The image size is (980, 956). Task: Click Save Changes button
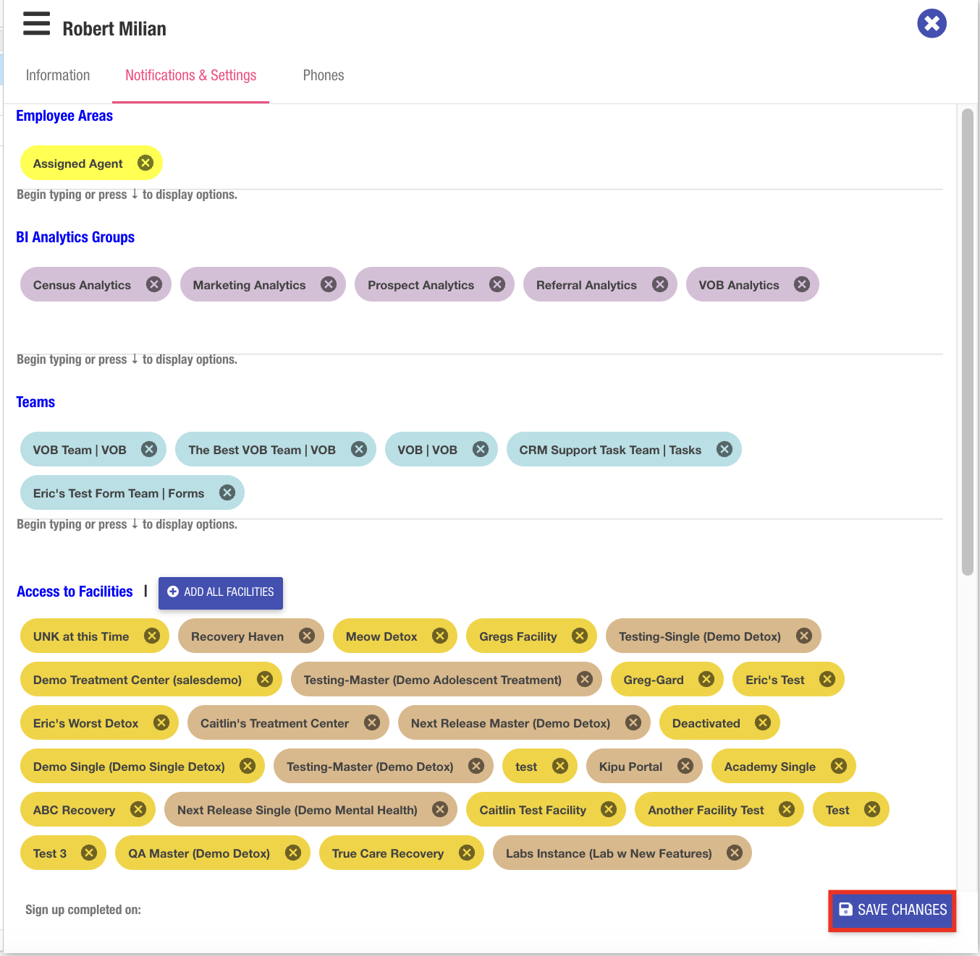(x=892, y=910)
